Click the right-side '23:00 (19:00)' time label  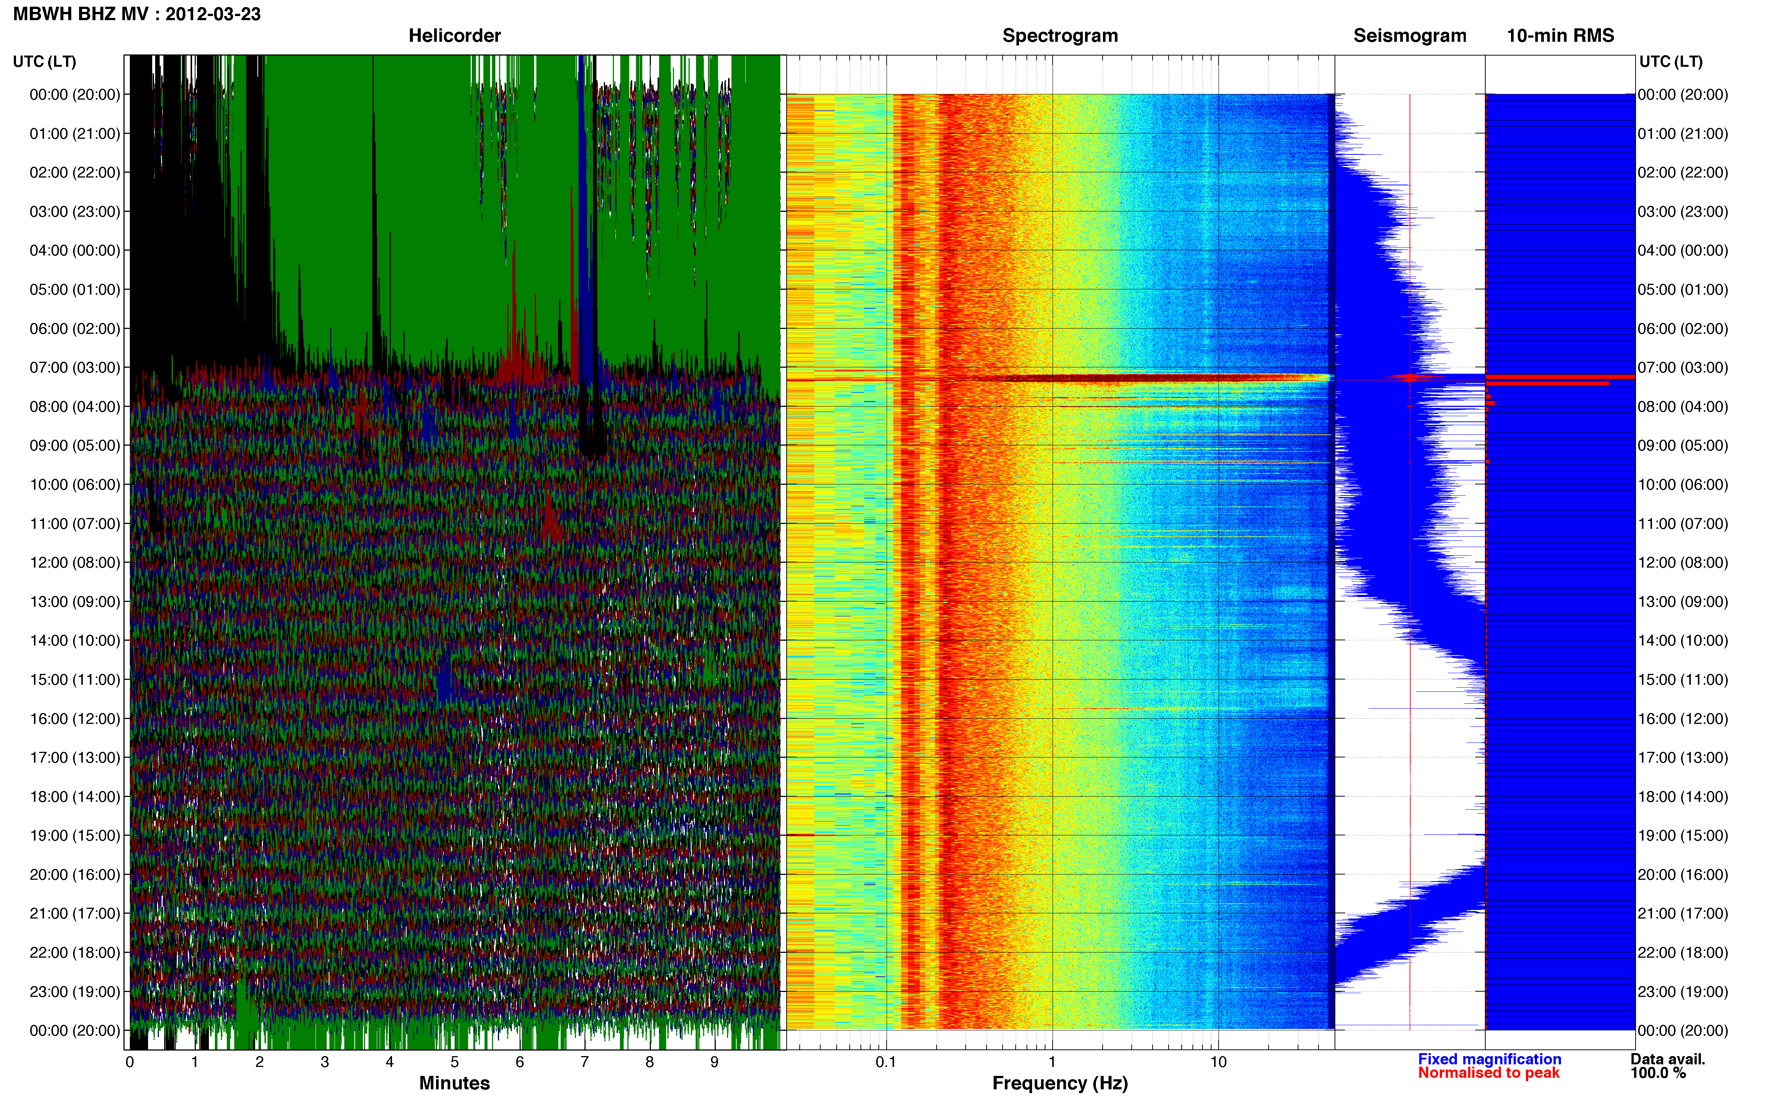point(1683,992)
